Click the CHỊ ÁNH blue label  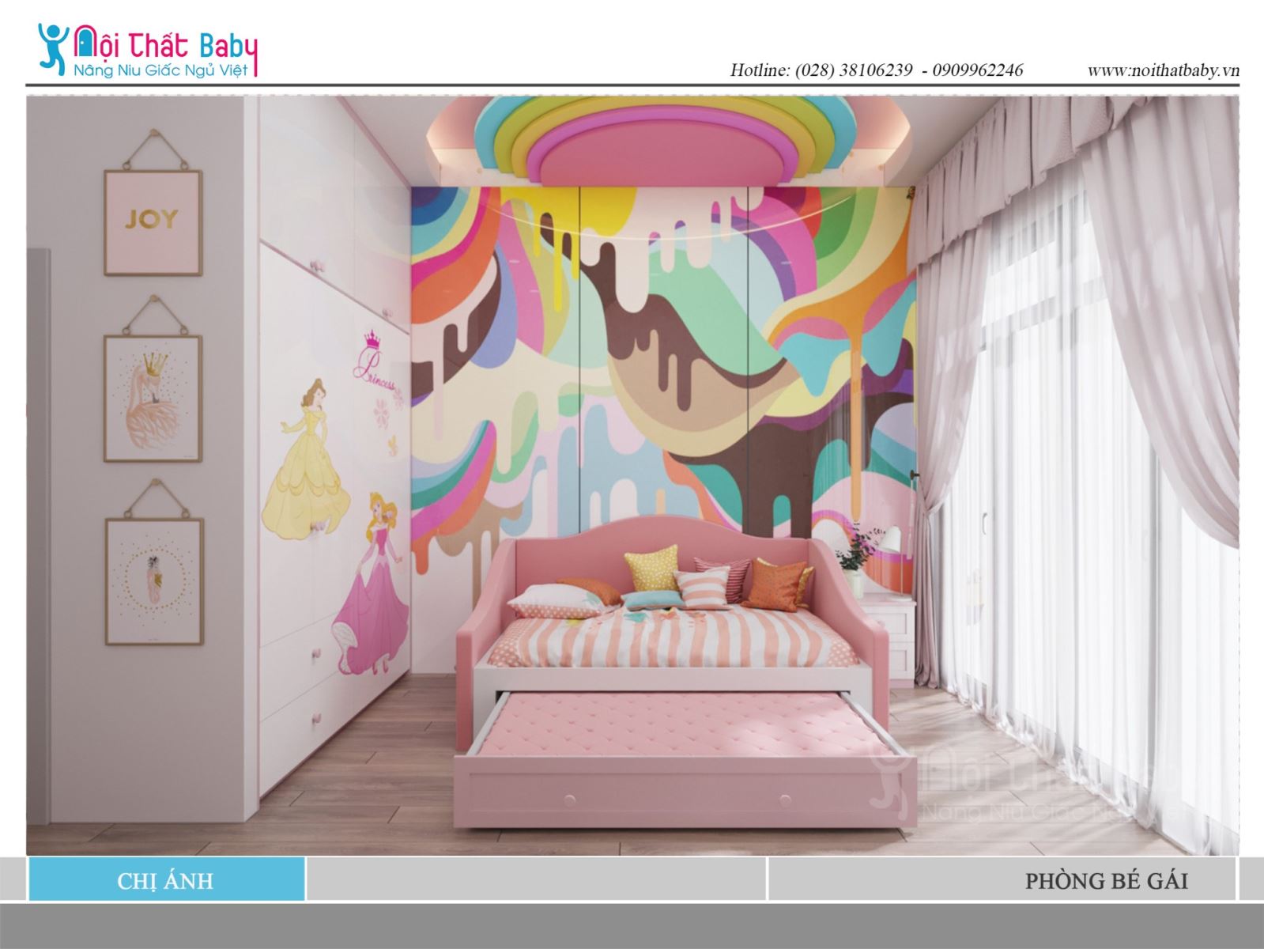coord(166,880)
